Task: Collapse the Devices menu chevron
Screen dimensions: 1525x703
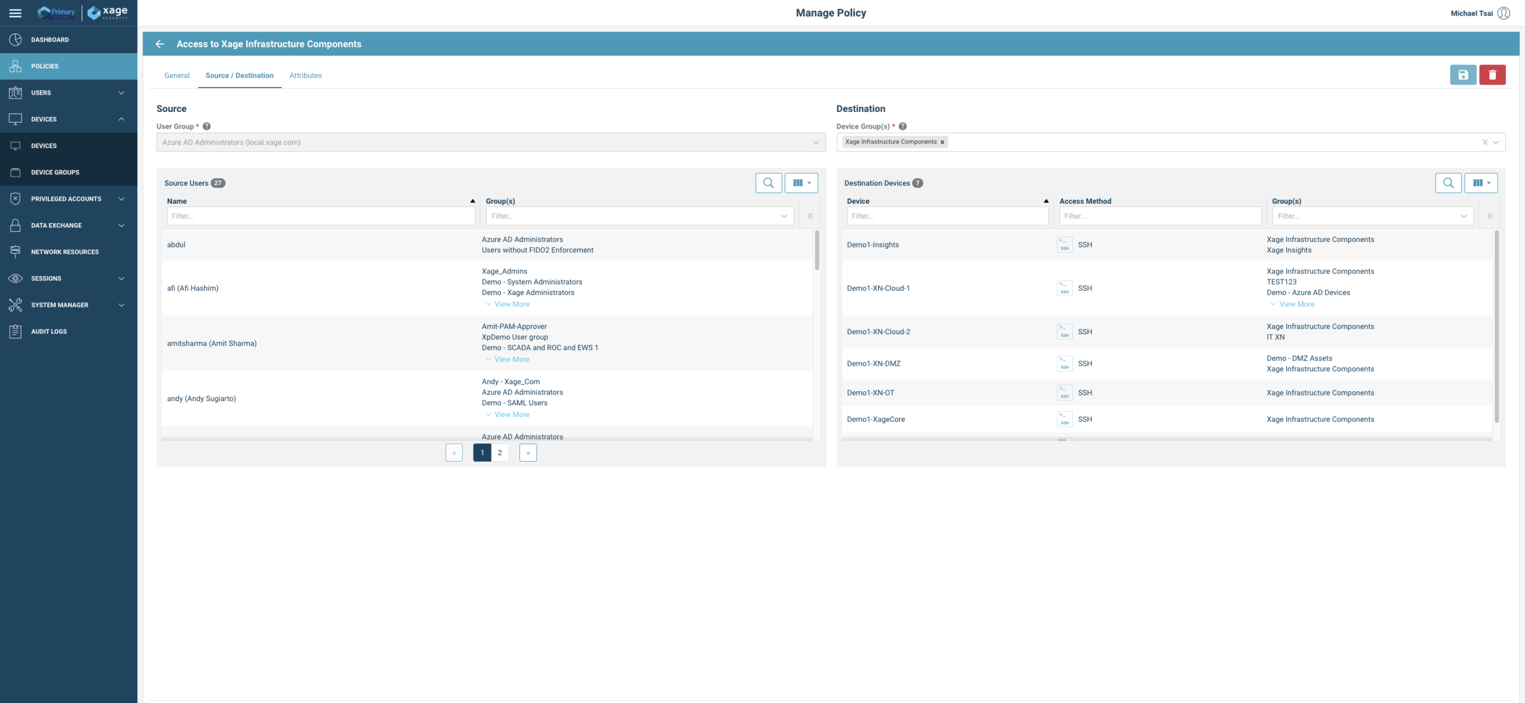Action: point(122,119)
